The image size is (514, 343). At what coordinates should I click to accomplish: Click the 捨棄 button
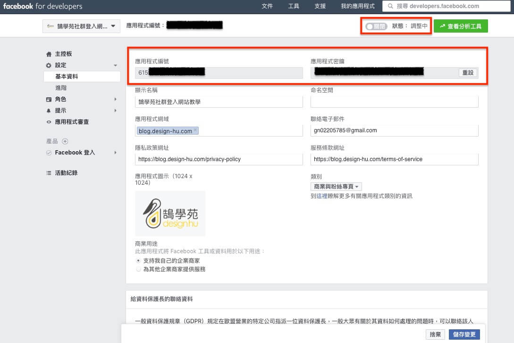click(x=435, y=334)
